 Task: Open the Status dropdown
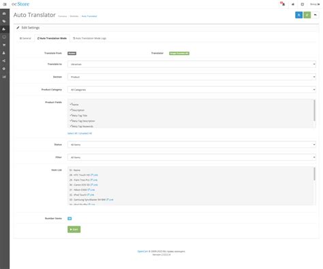coord(191,145)
